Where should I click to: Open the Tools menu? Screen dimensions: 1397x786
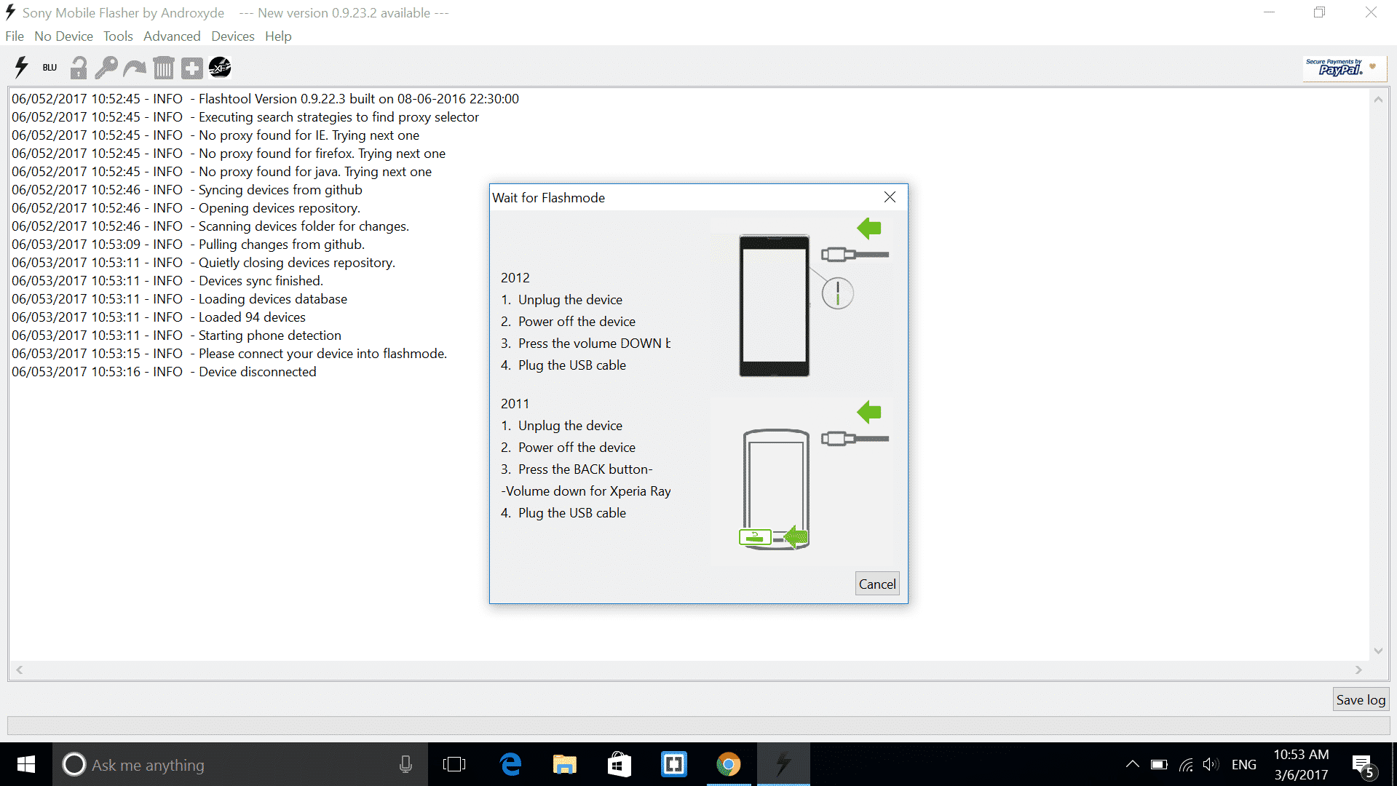(x=118, y=36)
